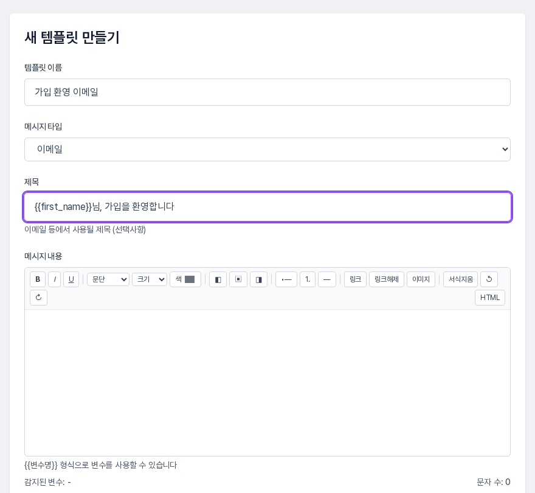Click the 새 템플릿 만들기 heading

pyautogui.click(x=72, y=37)
